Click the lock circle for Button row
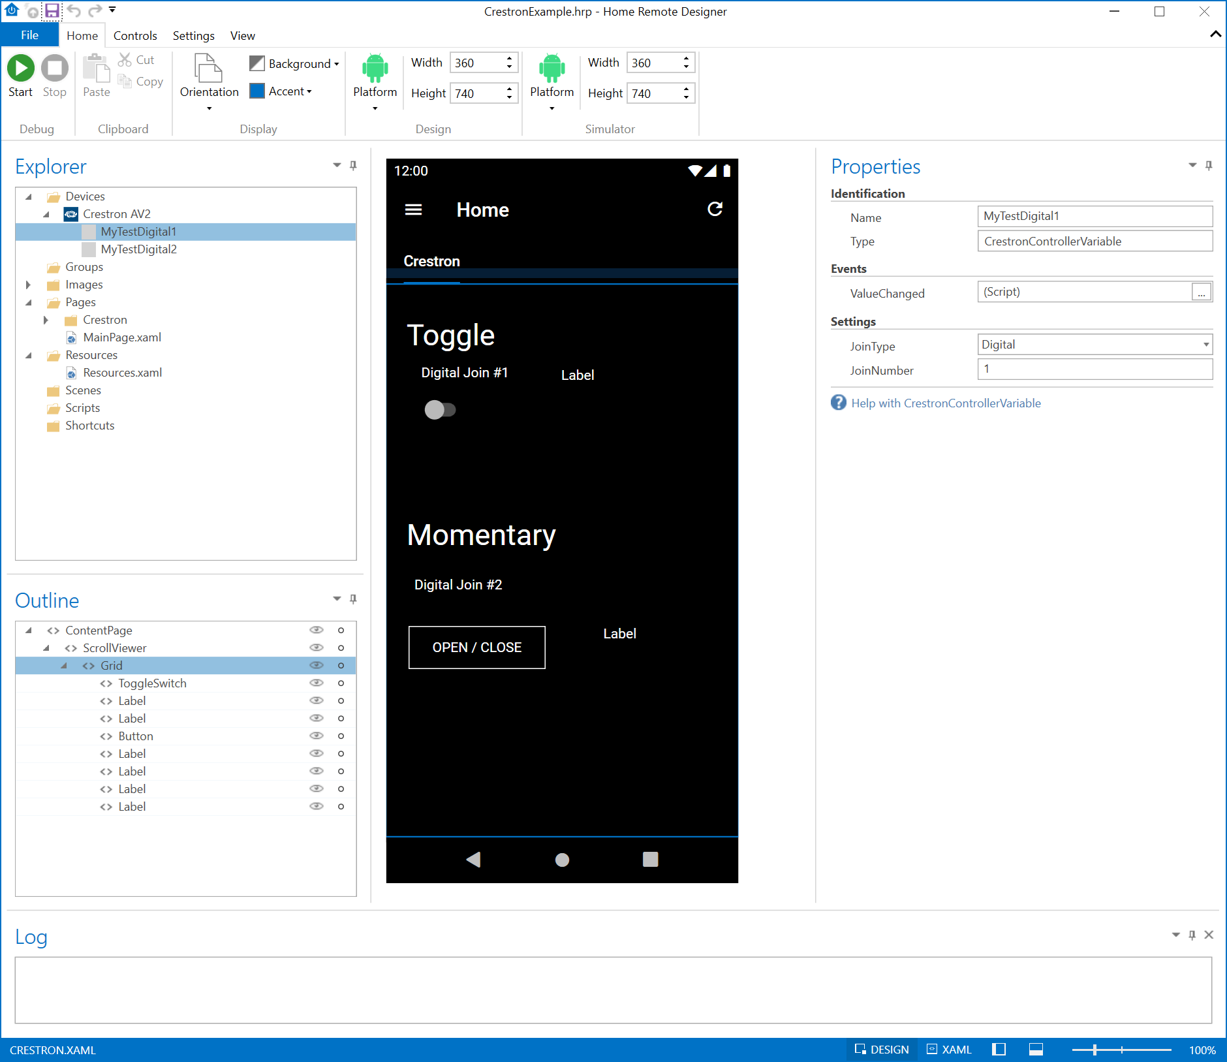The width and height of the screenshot is (1227, 1062). click(x=341, y=736)
